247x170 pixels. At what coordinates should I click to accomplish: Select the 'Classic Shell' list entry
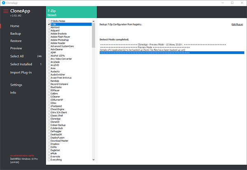tap(57, 116)
